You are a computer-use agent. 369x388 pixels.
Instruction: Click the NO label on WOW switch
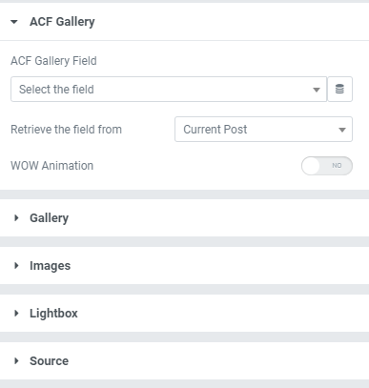337,166
